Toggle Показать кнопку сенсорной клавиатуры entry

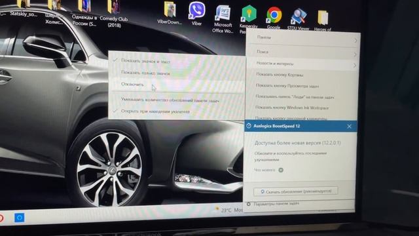[x=302, y=117]
